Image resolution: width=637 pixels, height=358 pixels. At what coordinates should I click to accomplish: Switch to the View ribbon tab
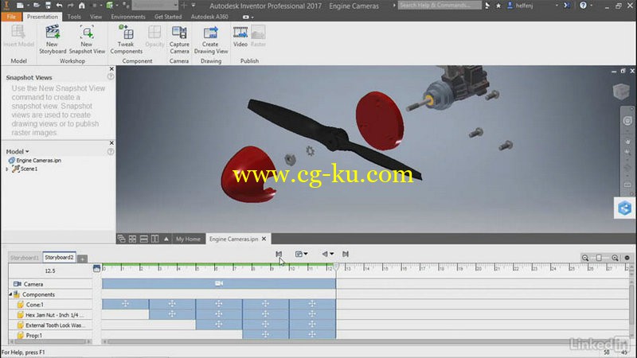96,17
